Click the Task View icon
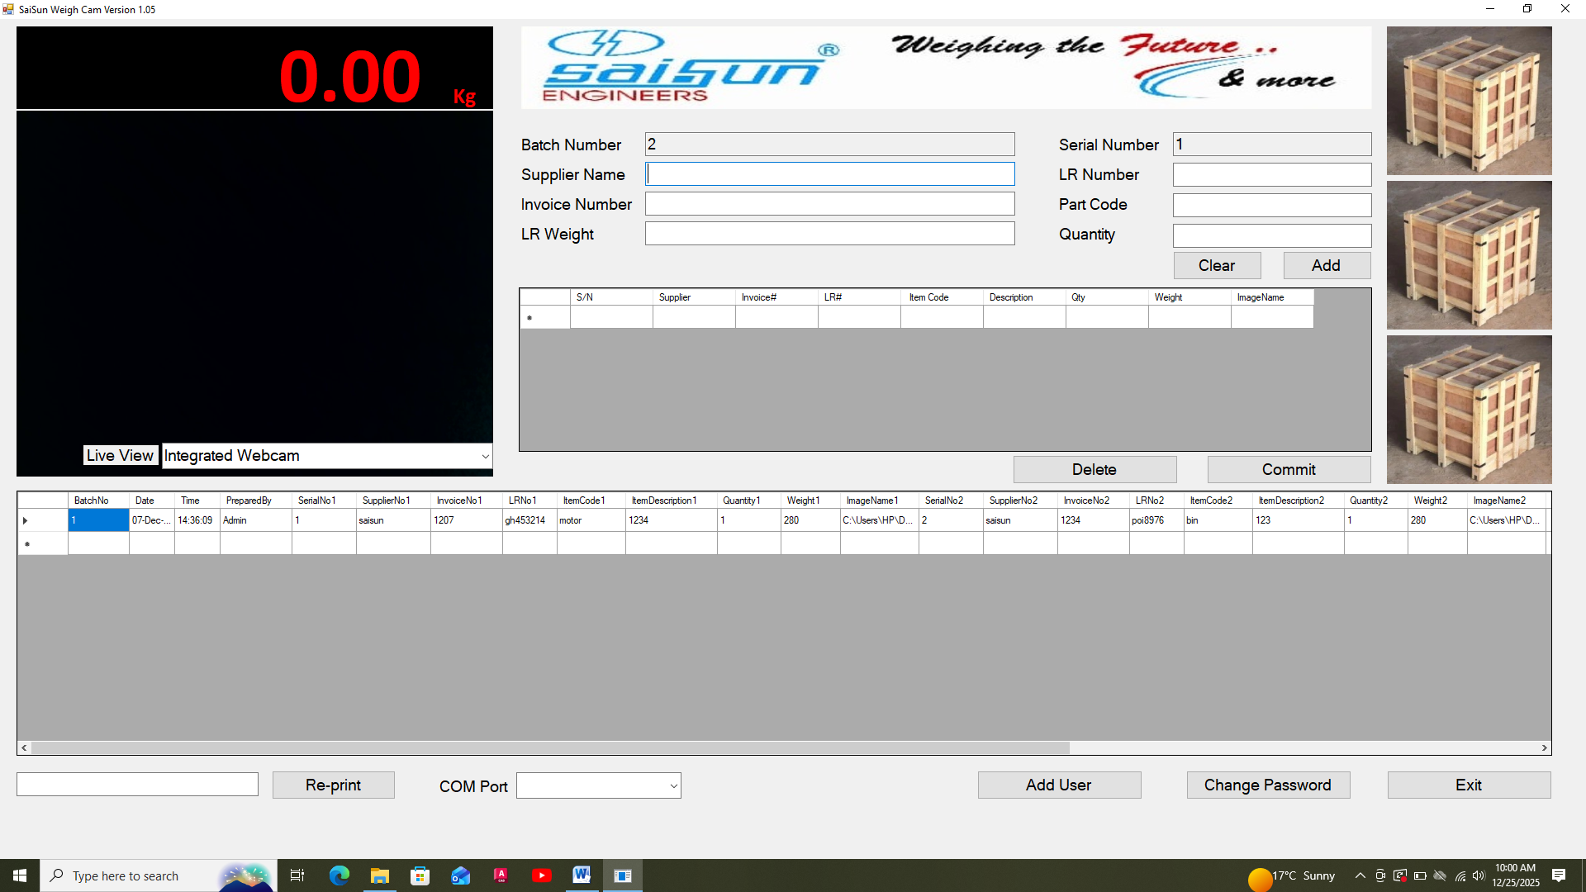 [297, 875]
